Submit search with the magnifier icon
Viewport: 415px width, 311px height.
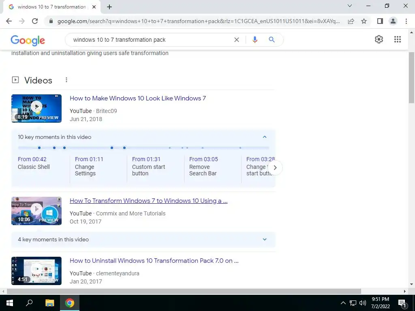tap(272, 40)
